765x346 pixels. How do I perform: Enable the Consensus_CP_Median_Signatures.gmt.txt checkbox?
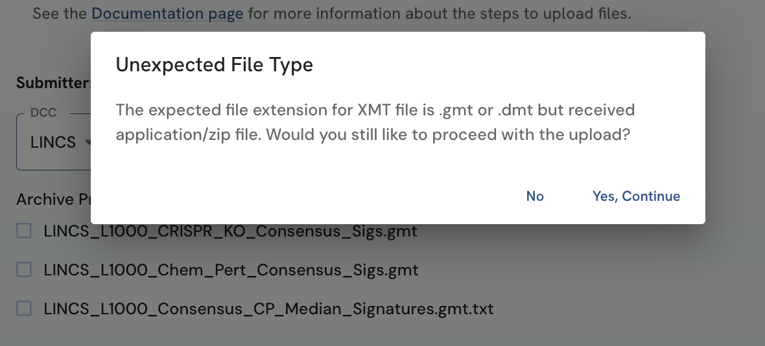pyautogui.click(x=24, y=308)
